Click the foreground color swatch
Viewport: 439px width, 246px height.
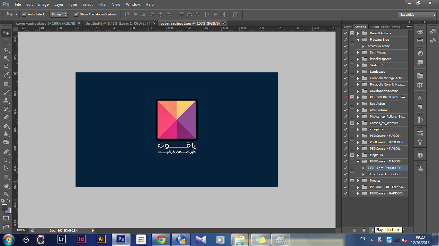(4, 207)
